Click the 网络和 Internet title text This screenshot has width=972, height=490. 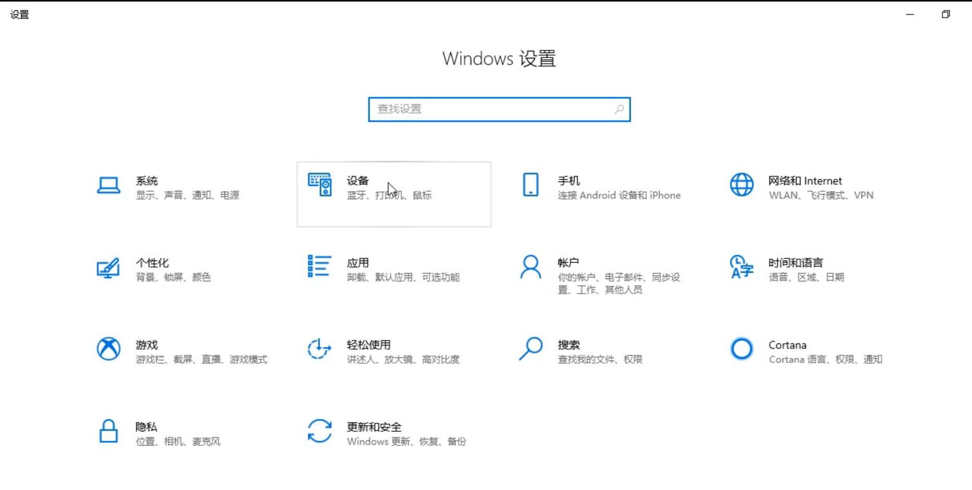805,181
